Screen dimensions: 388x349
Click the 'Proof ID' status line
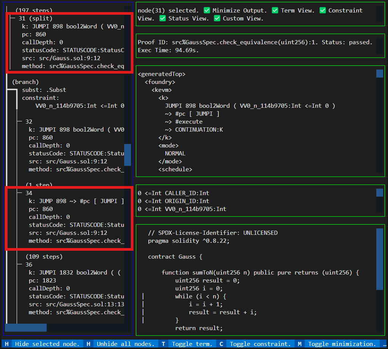[255, 42]
